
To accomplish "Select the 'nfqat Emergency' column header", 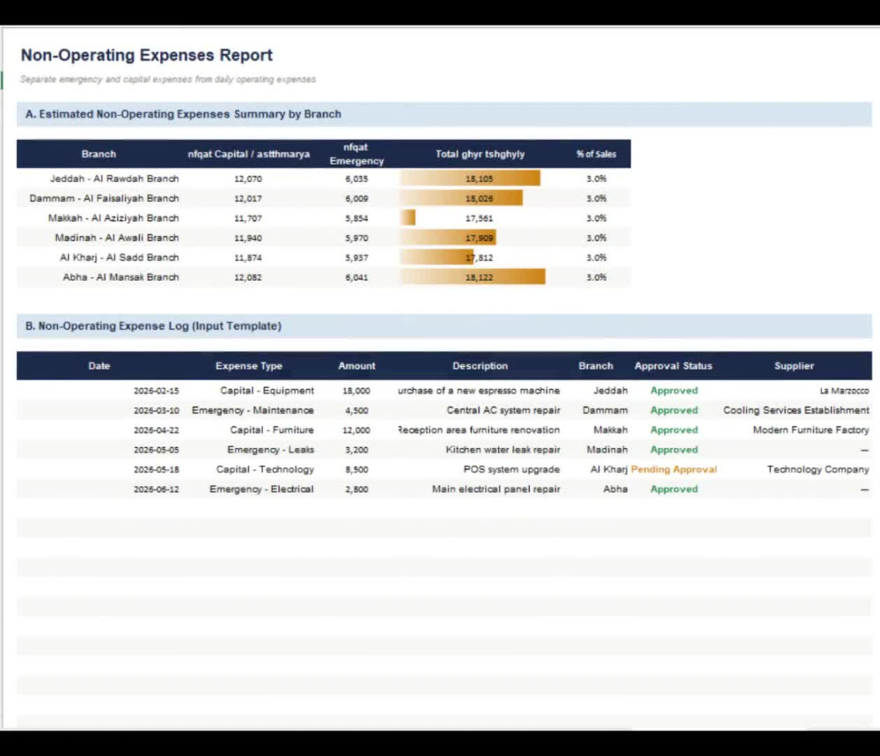I will click(x=356, y=154).
